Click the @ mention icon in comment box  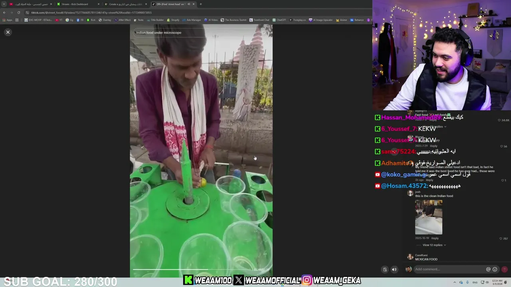[x=488, y=269]
